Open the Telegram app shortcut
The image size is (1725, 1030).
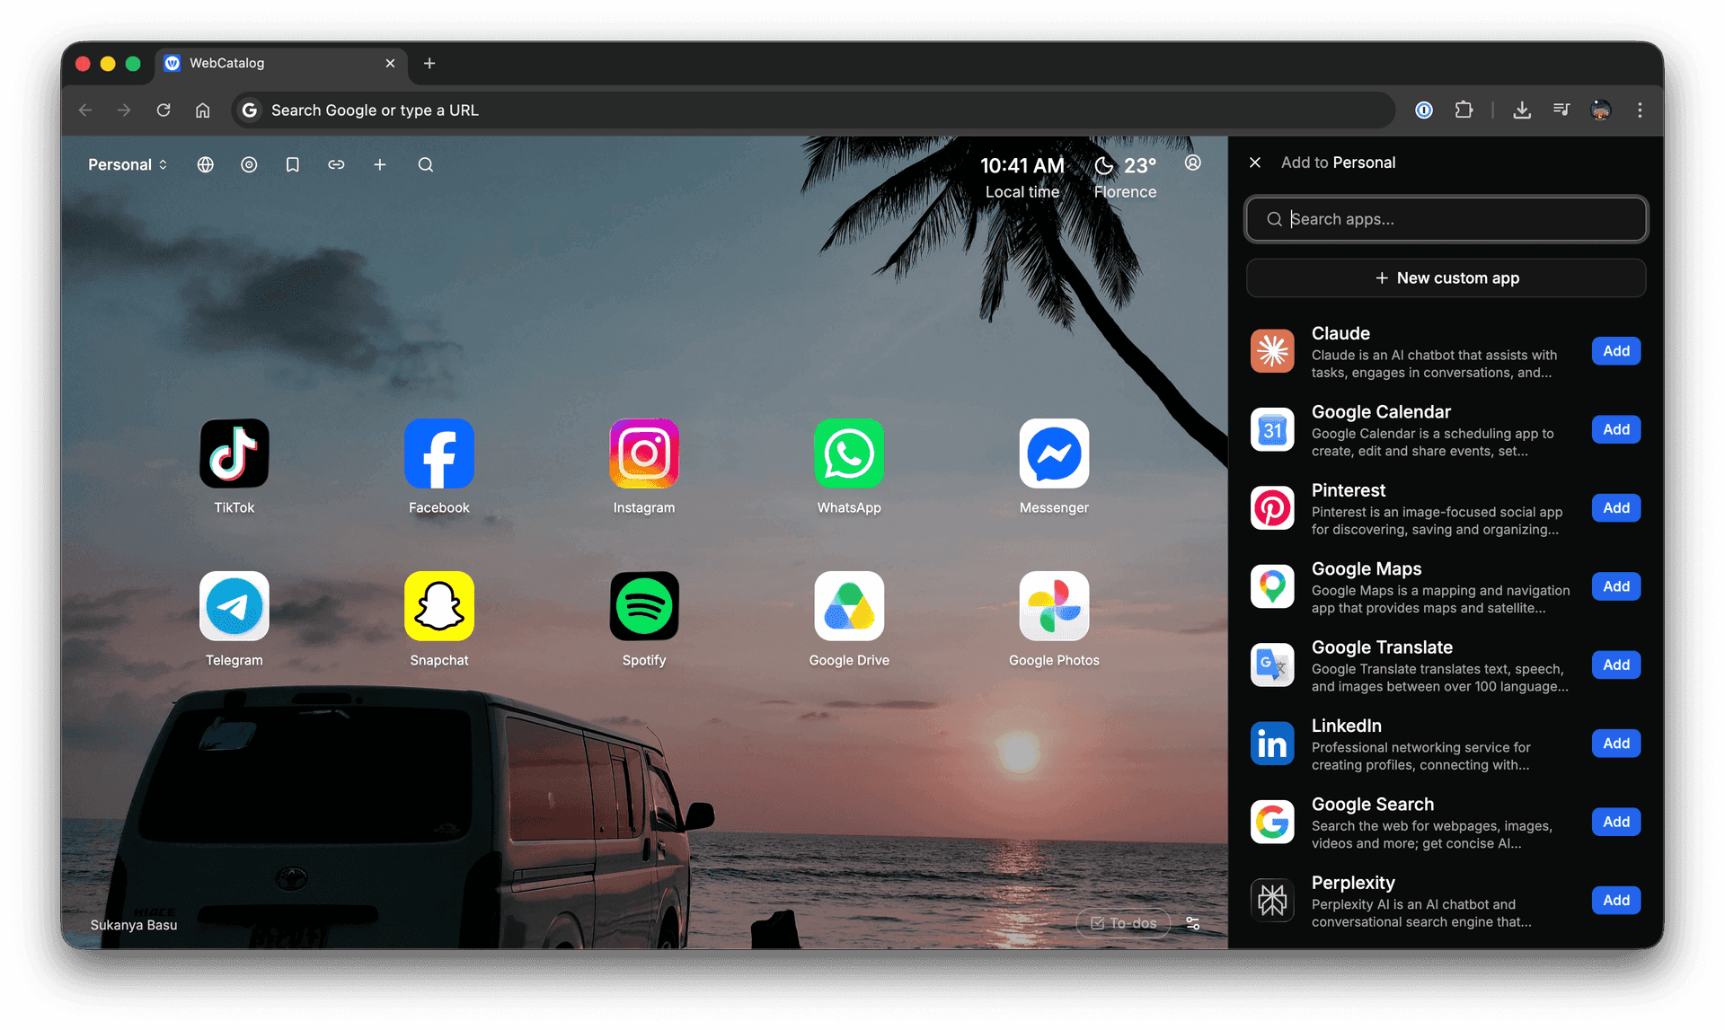(234, 606)
